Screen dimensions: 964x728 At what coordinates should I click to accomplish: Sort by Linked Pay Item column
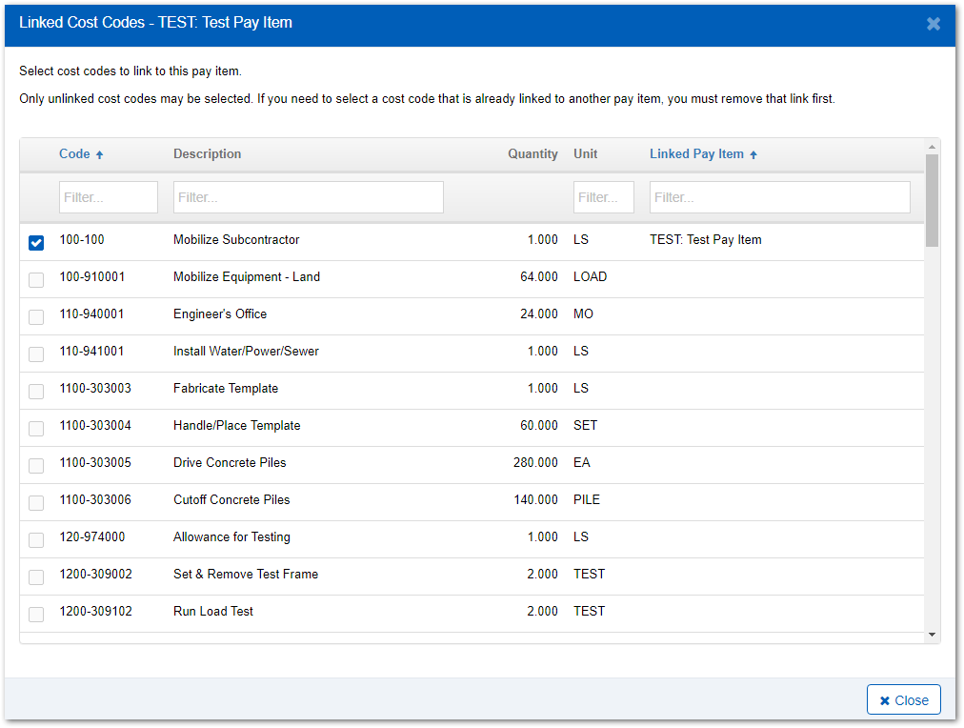pyautogui.click(x=696, y=153)
